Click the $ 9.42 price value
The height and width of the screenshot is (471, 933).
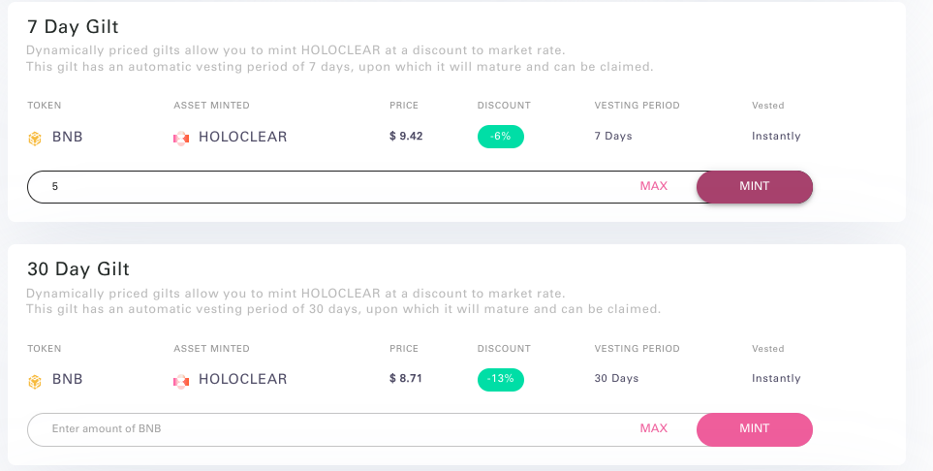[x=406, y=137]
